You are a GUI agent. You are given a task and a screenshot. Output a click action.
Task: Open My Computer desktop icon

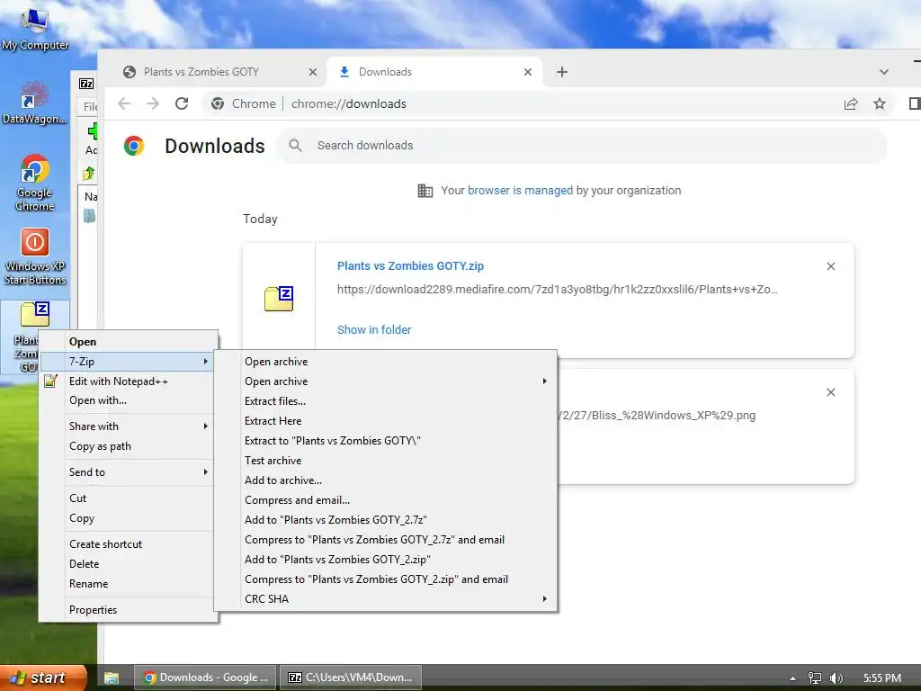pyautogui.click(x=35, y=30)
